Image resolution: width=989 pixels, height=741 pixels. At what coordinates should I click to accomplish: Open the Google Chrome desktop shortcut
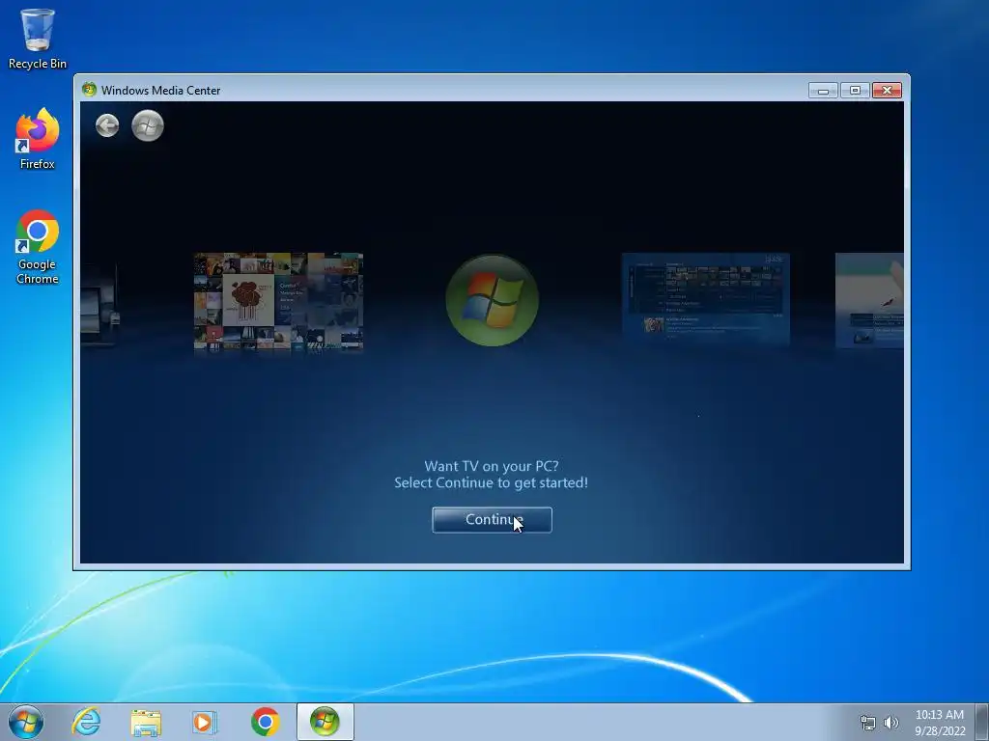pos(38,247)
